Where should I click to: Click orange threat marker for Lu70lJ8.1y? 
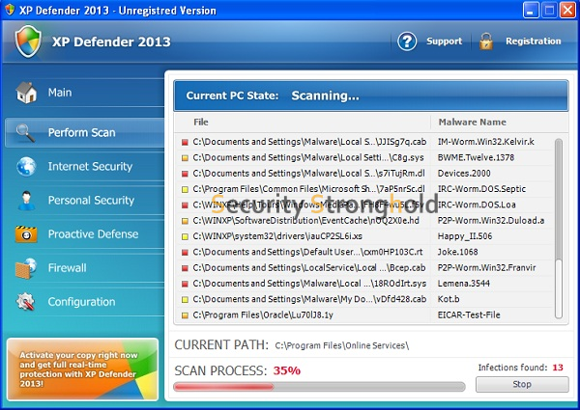[185, 315]
